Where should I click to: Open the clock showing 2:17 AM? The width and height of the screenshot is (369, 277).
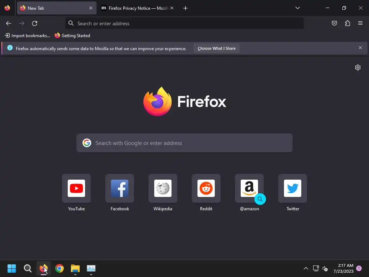[x=343, y=268]
